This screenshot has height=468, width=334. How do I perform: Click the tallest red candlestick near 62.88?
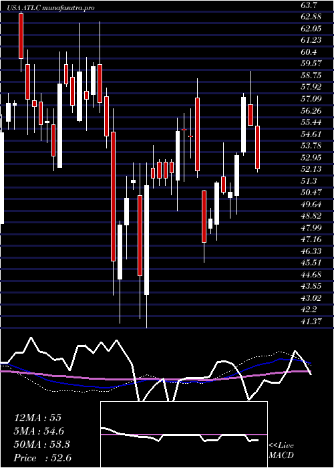coord(21,36)
